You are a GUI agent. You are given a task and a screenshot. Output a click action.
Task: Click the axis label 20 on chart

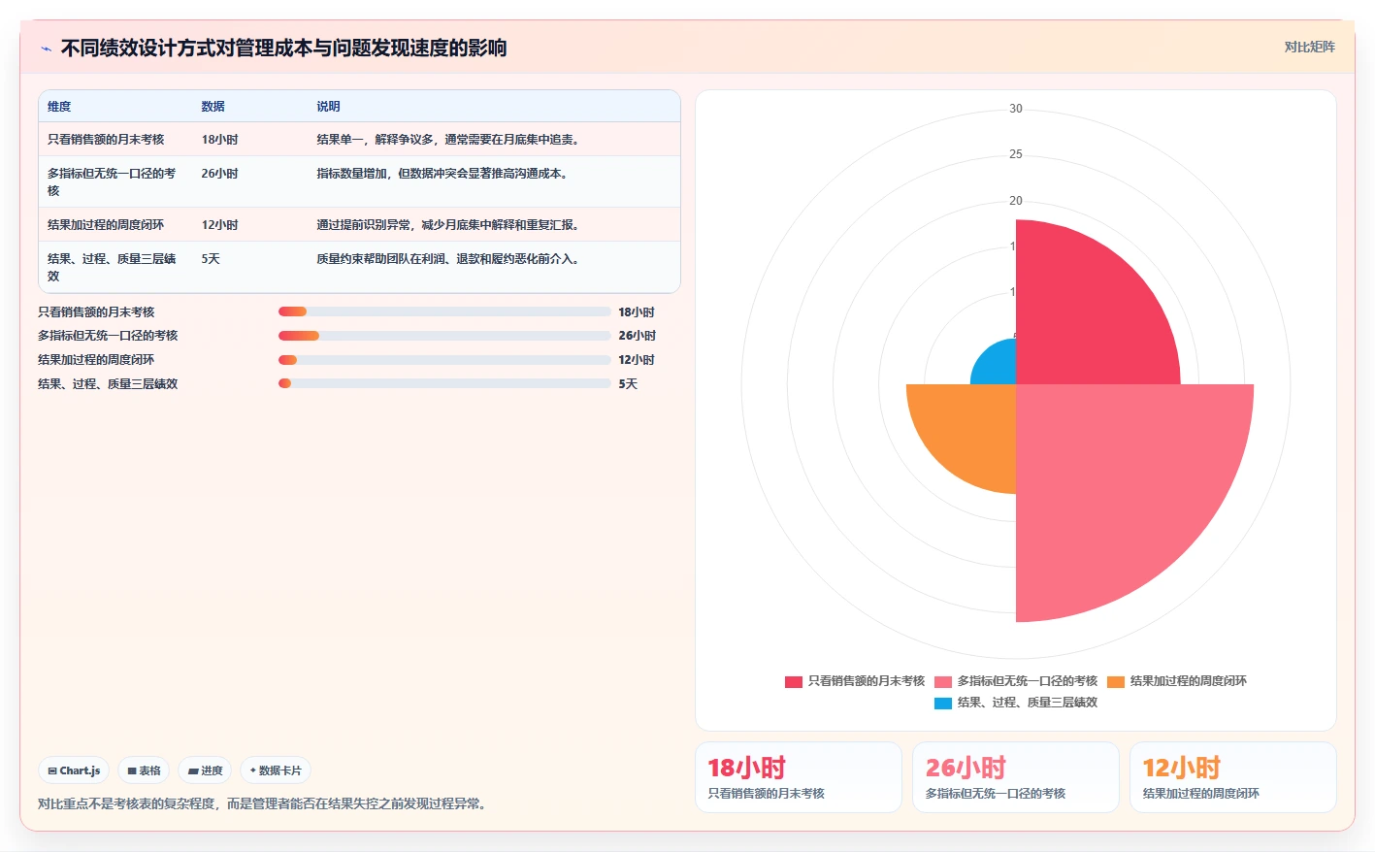(x=1016, y=201)
